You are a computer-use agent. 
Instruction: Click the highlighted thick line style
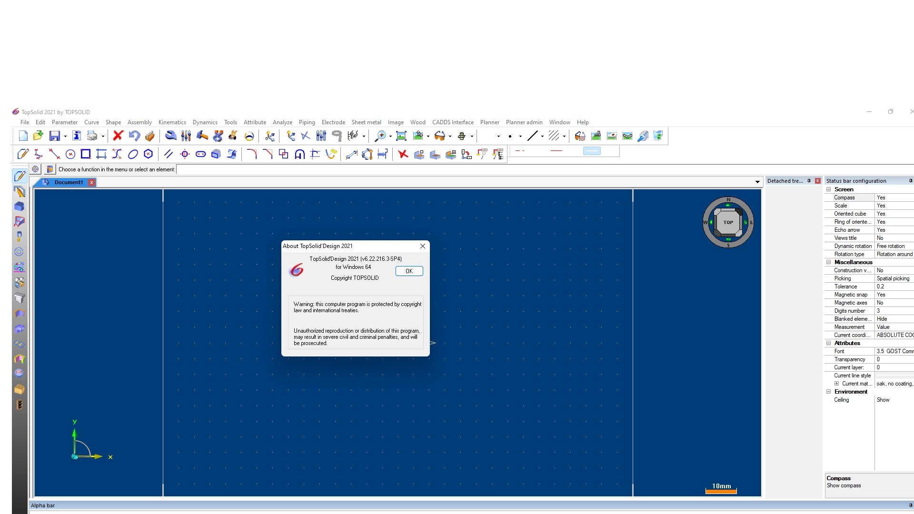click(x=592, y=151)
